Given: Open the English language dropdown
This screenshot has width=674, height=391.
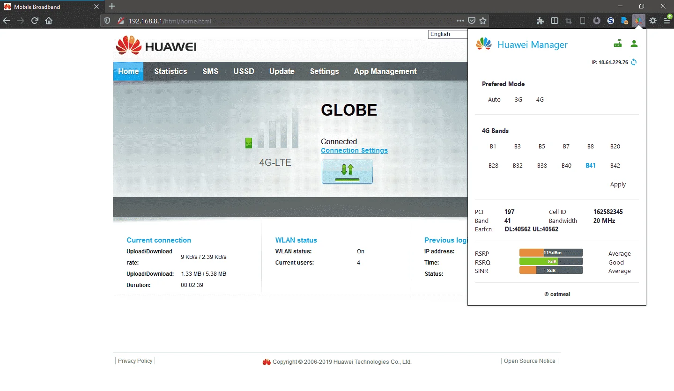Looking at the screenshot, I should tap(448, 34).
